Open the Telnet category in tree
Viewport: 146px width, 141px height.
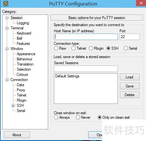pos(22,95)
